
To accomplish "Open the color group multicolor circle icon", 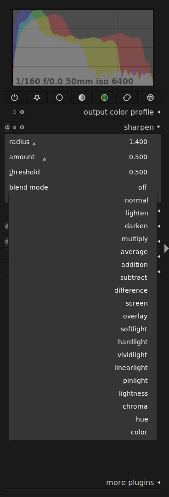I will pos(104,98).
